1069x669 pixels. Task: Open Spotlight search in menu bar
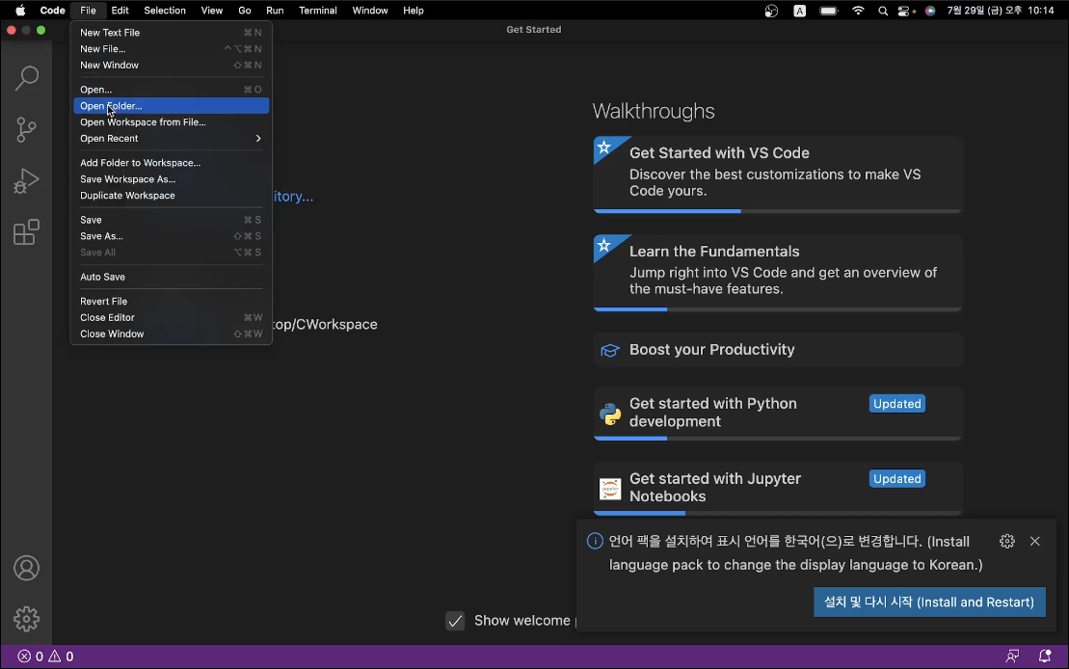[883, 11]
